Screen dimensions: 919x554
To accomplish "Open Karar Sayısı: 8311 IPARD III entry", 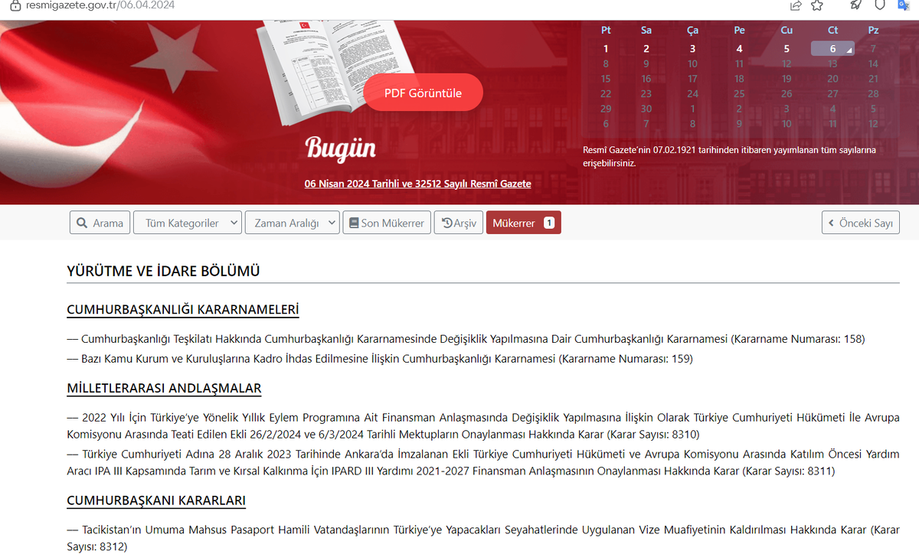I will tap(483, 462).
